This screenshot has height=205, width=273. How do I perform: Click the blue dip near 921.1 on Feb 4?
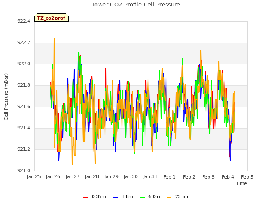(x=230, y=160)
